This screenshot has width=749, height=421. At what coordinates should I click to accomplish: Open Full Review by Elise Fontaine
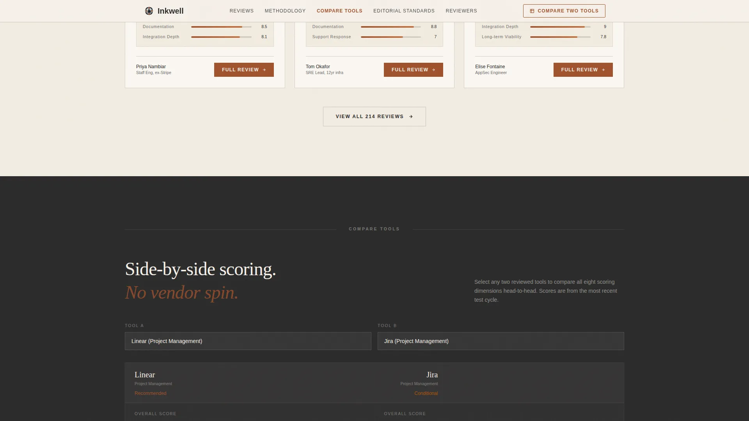pos(583,70)
